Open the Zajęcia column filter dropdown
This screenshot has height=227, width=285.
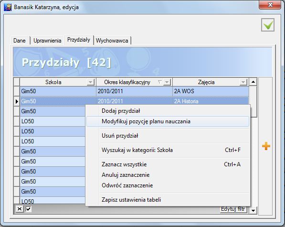click(x=243, y=82)
